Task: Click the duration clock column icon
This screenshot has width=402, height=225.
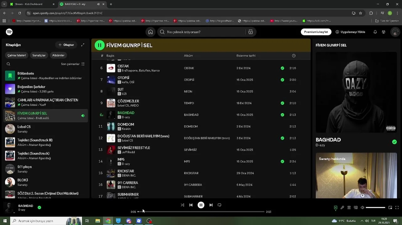Action: (x=294, y=56)
